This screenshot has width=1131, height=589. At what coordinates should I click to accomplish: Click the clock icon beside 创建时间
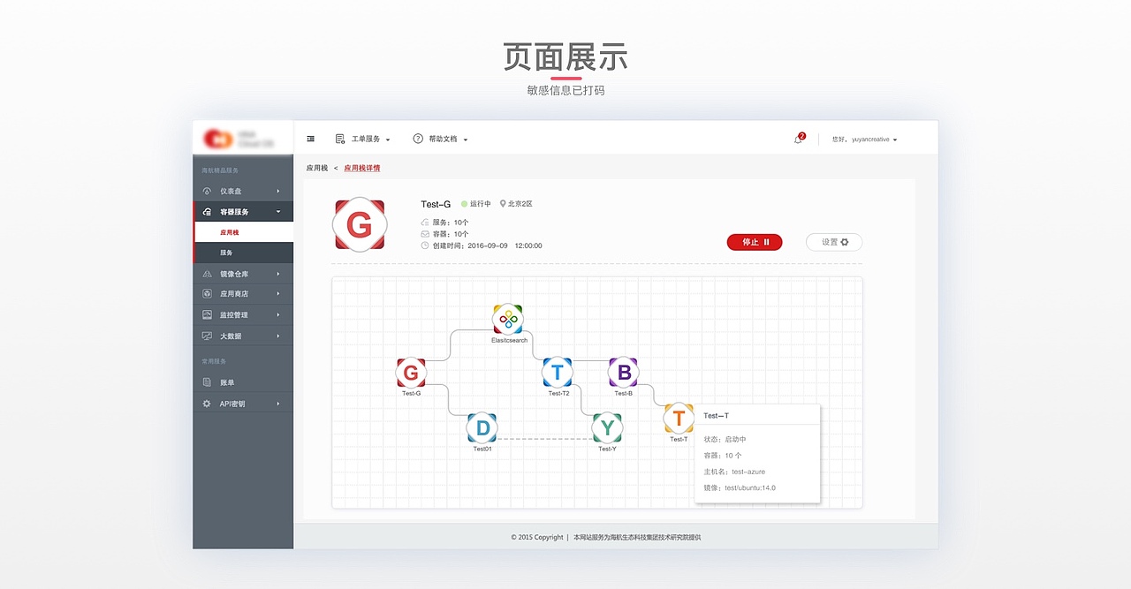click(425, 245)
